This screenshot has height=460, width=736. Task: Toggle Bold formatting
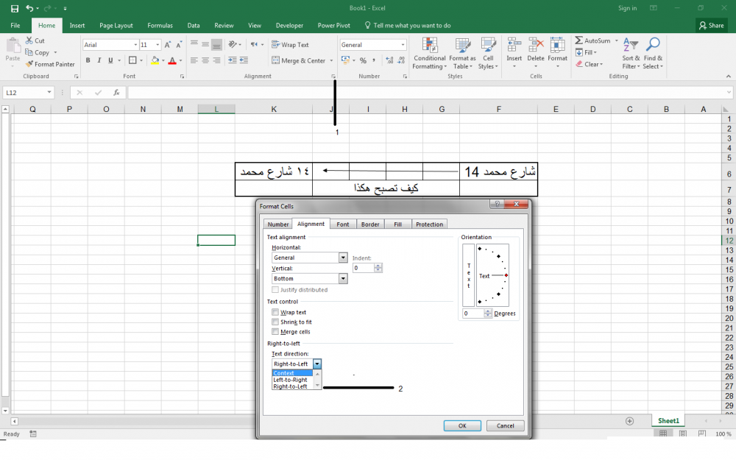(88, 60)
